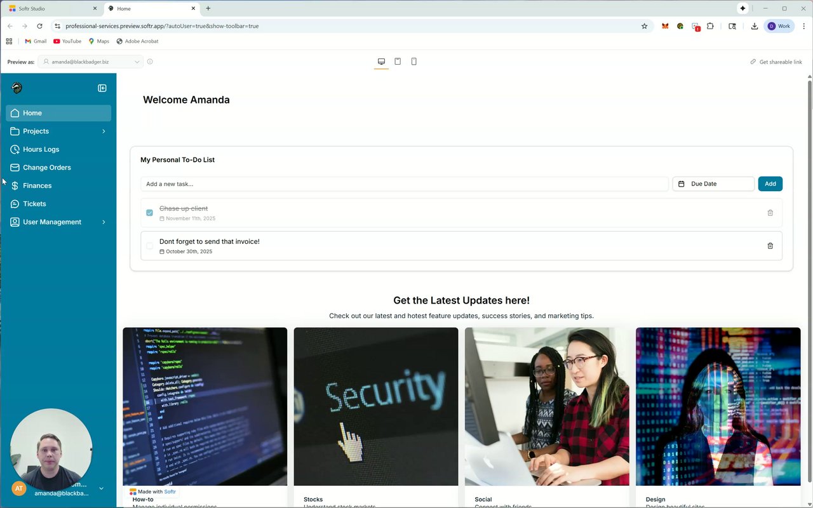The height and width of the screenshot is (508, 813).
Task: Switch to the Softr Studio browser tab
Action: point(52,9)
